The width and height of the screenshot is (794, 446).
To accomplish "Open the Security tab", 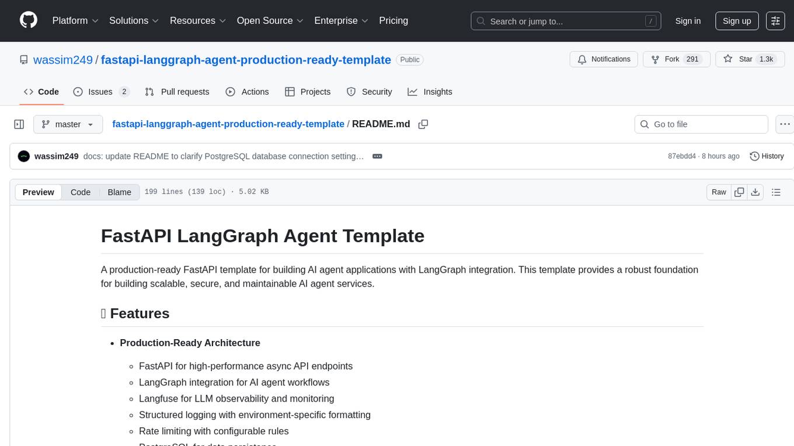I will 369,92.
